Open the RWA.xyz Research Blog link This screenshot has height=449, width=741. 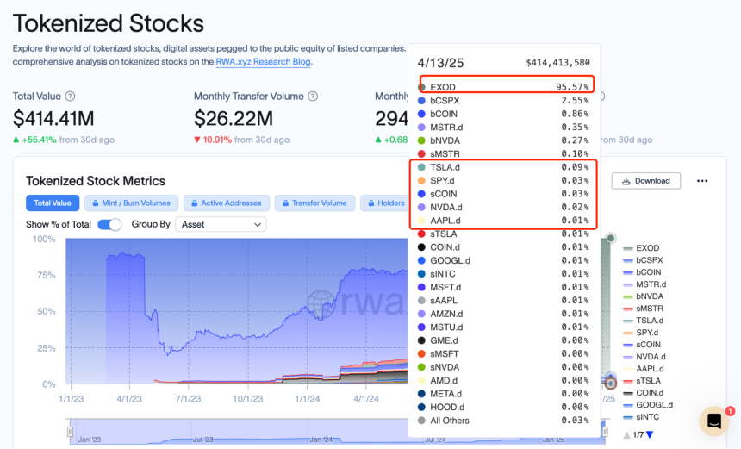click(263, 62)
